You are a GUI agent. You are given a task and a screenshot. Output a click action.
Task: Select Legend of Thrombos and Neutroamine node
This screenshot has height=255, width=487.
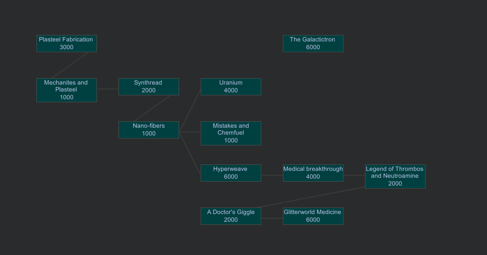395,176
